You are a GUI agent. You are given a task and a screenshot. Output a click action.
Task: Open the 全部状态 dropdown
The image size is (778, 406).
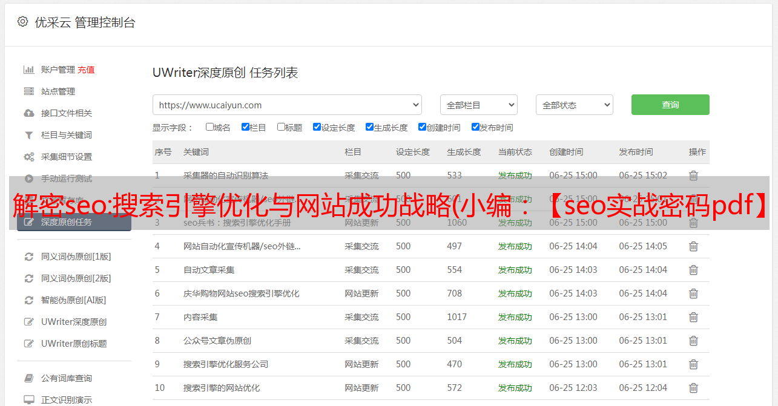575,105
